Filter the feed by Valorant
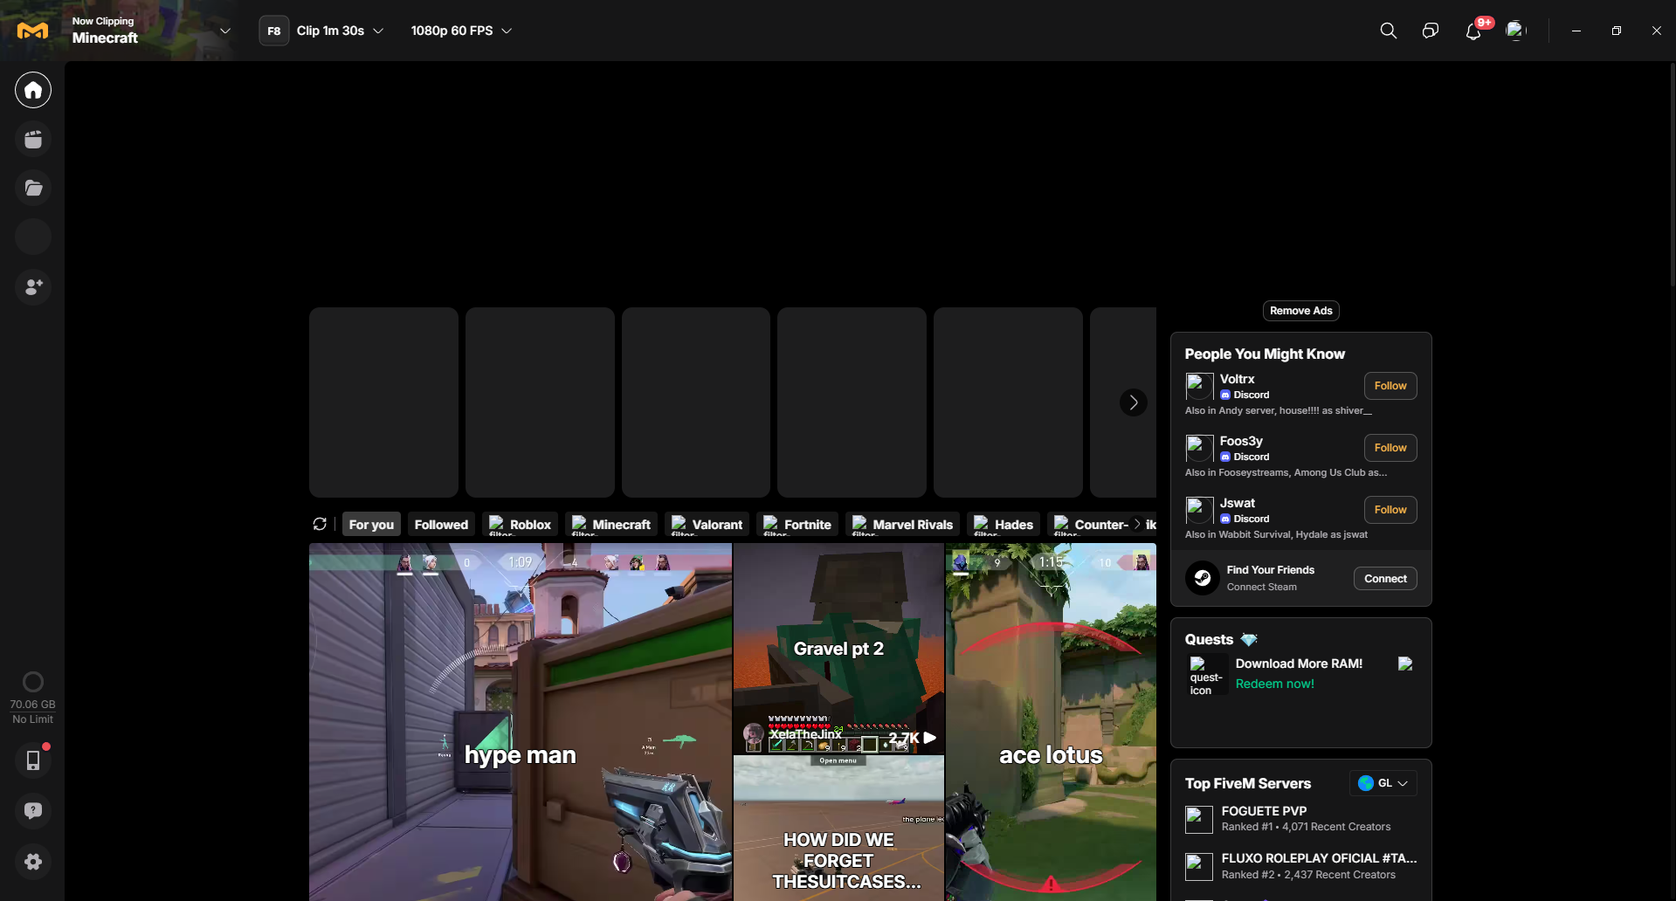1676x901 pixels. [707, 524]
